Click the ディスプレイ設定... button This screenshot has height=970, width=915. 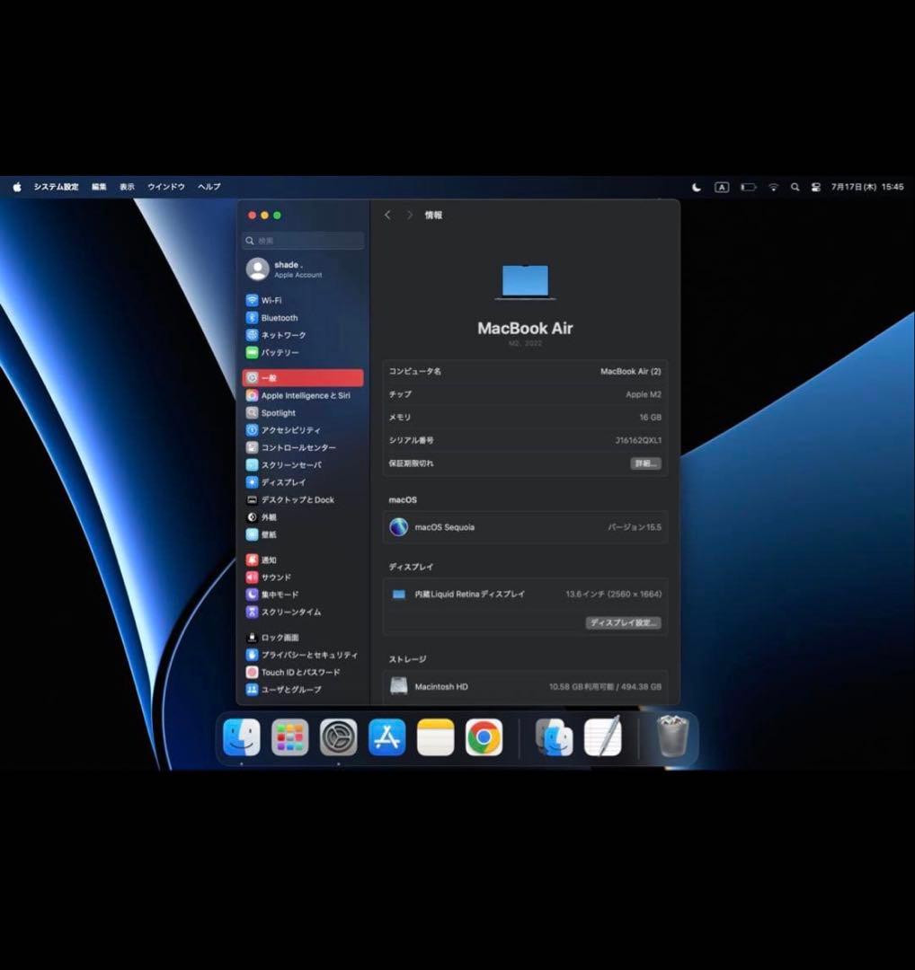pos(623,622)
